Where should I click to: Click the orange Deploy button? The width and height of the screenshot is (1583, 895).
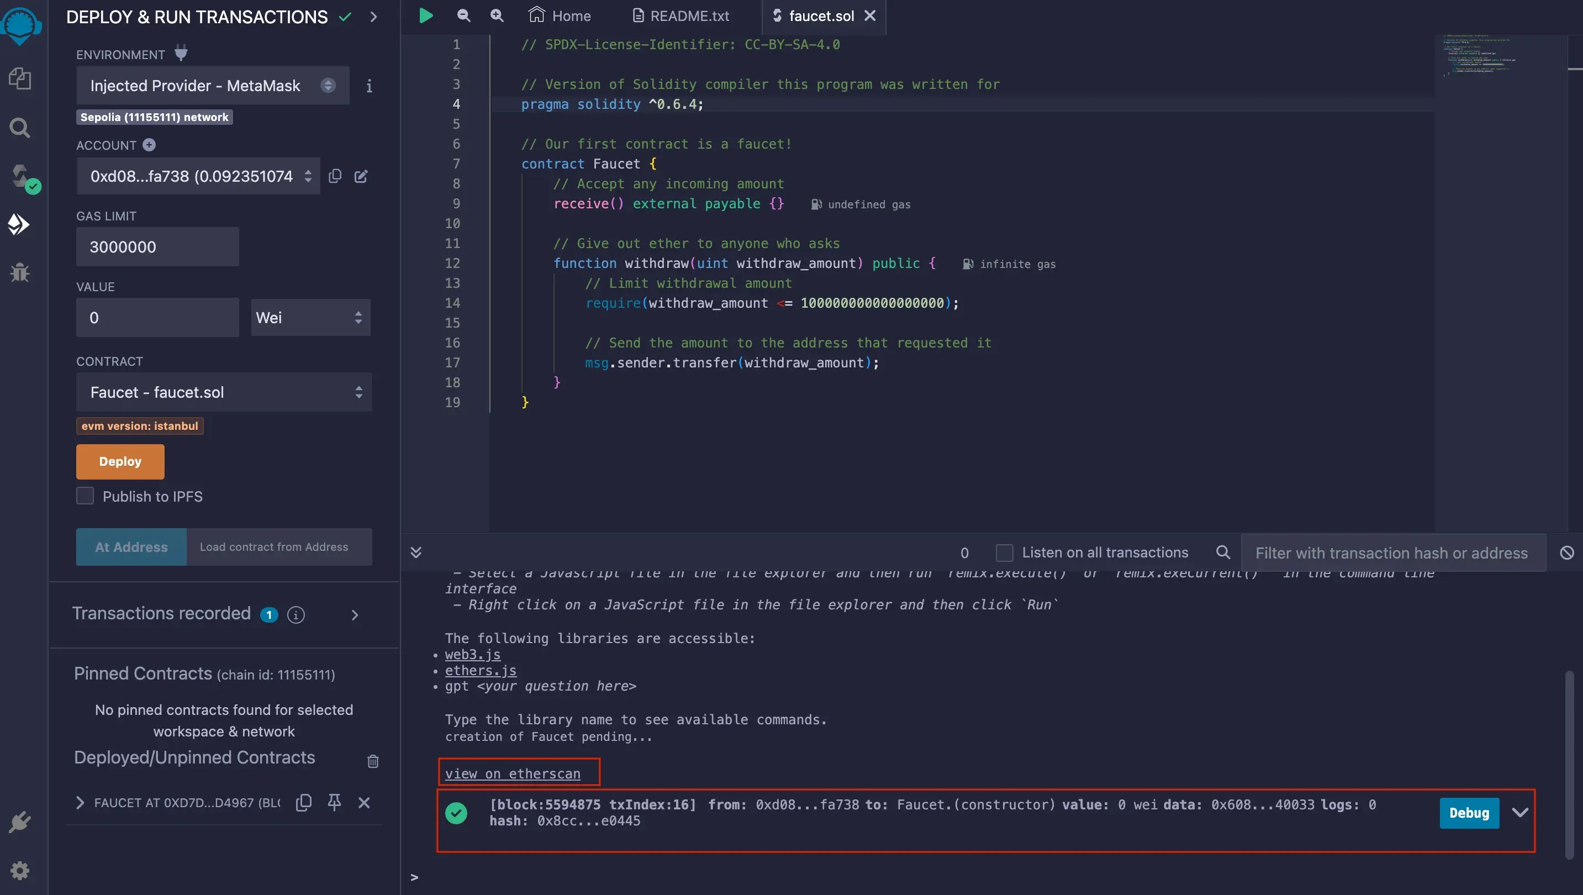pos(120,462)
